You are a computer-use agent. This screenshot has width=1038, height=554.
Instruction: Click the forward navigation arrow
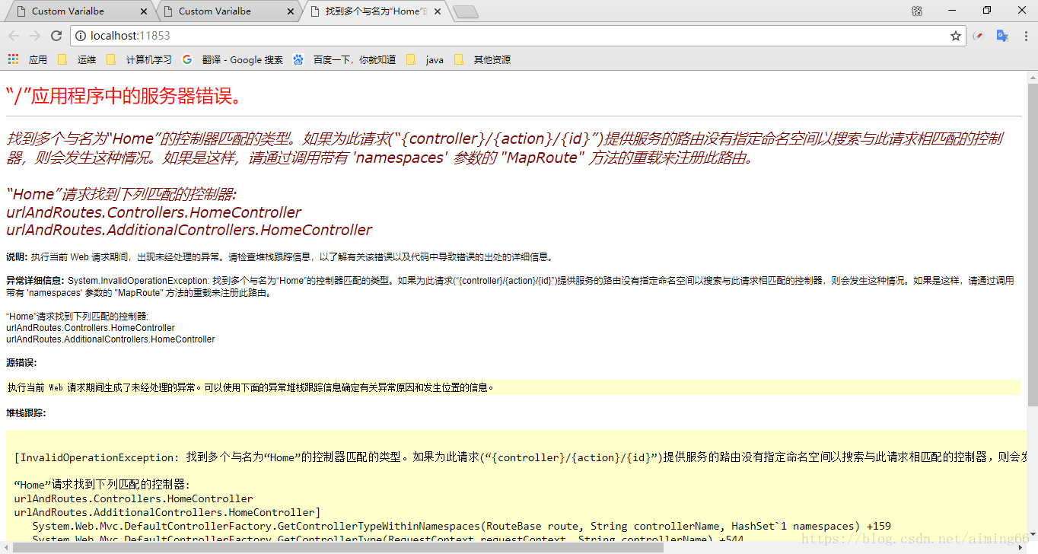[35, 36]
